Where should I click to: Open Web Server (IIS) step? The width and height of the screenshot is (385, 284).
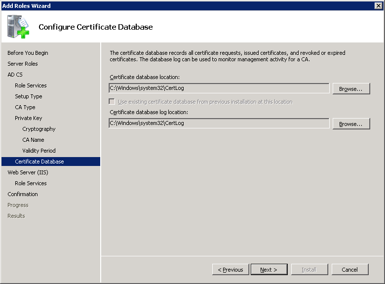[x=28, y=172]
